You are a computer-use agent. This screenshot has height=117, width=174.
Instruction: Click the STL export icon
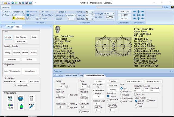(32, 98)
